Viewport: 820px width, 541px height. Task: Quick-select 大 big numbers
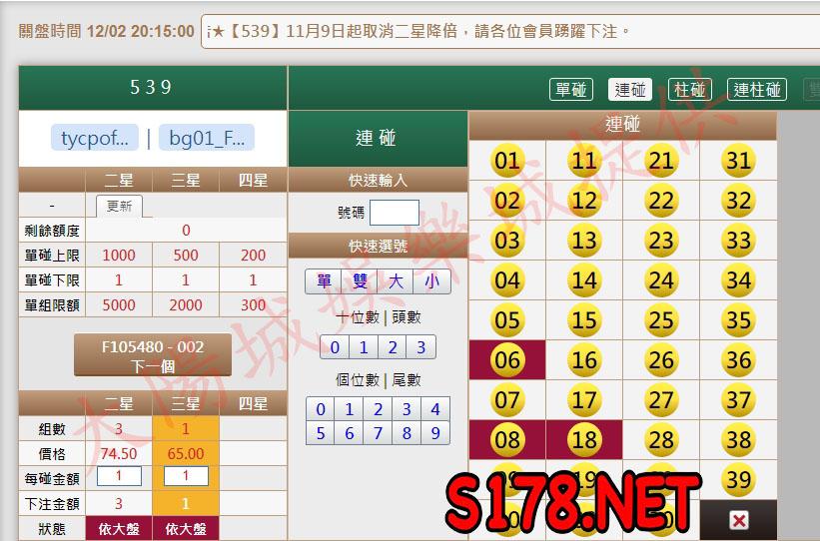coord(396,281)
